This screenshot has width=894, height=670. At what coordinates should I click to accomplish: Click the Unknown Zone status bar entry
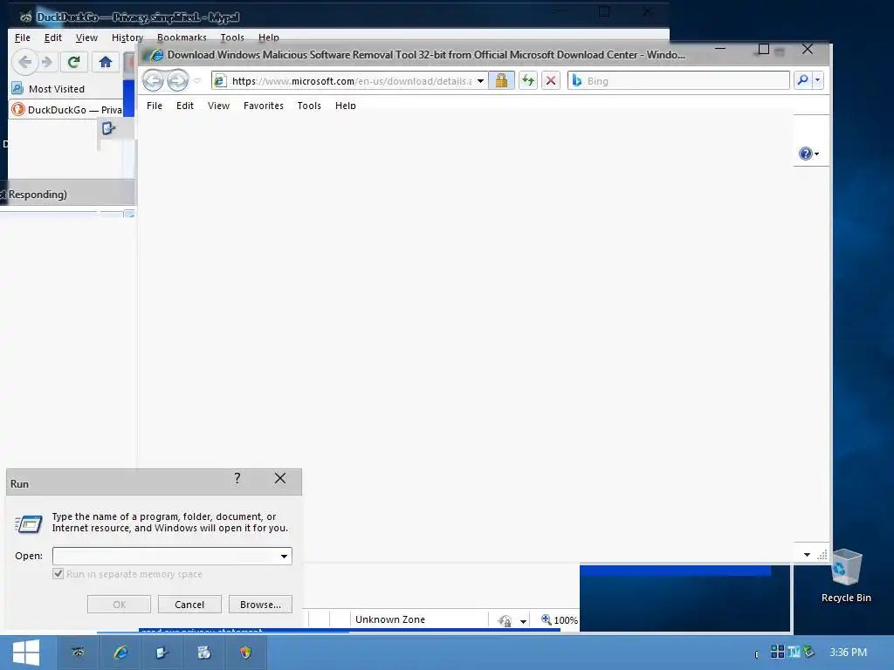click(390, 619)
